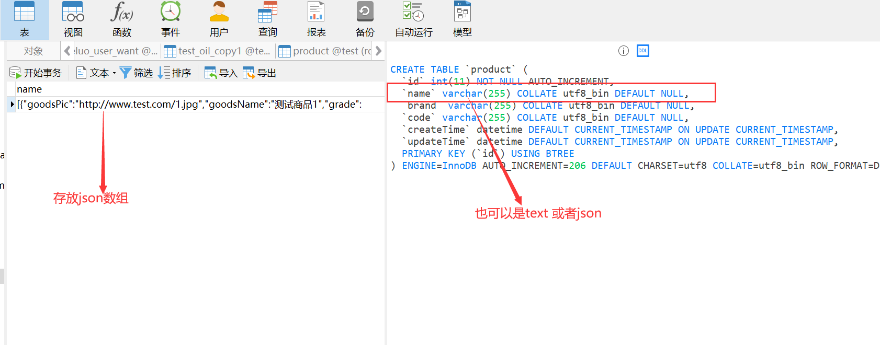The width and height of the screenshot is (880, 345).
Task: Open the 报表 (Reports) section
Action: click(316, 20)
